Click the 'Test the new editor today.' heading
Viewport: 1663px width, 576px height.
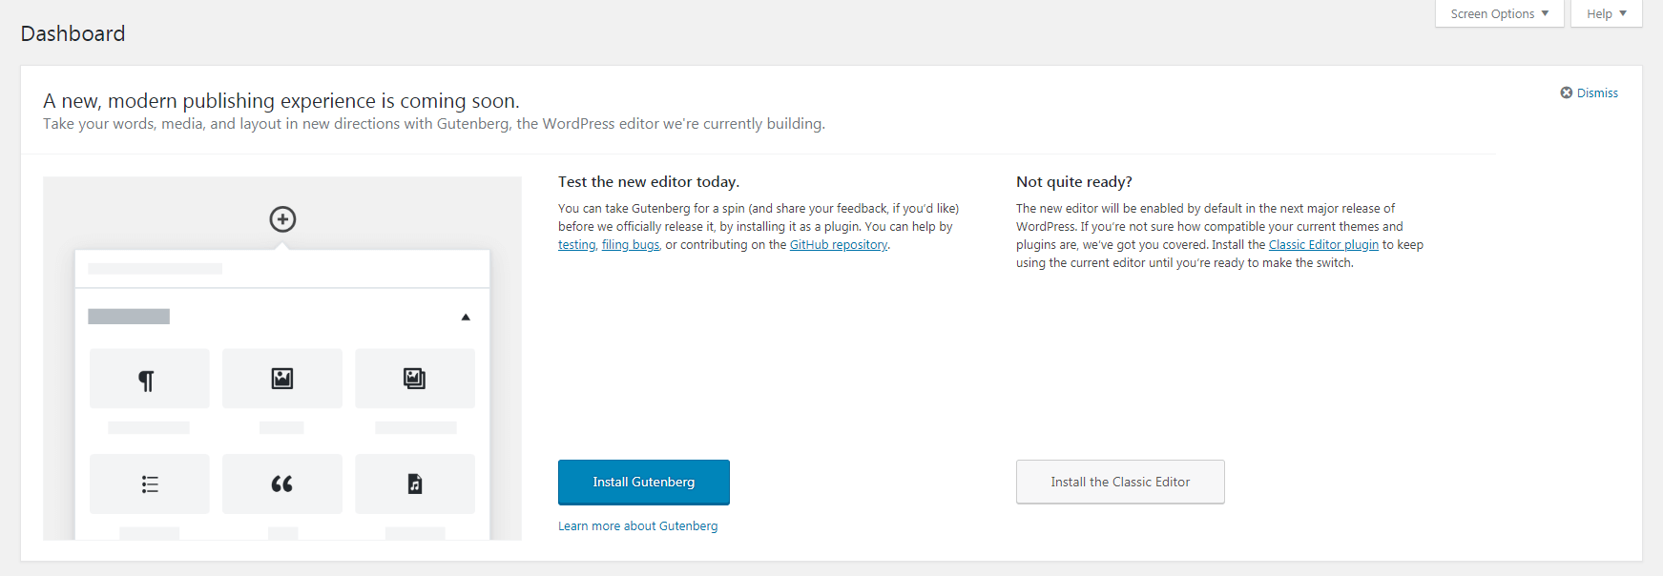tap(649, 182)
